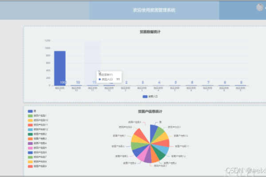266x177 pixels.
Task: Click the tooltip showing 贫困人口 11
Action: pyautogui.click(x=109, y=77)
